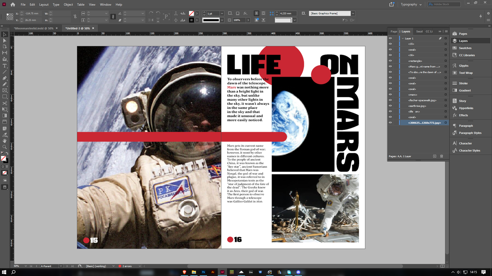
Task: Expand the hidden panel tabs chevron
Action: 440,31
